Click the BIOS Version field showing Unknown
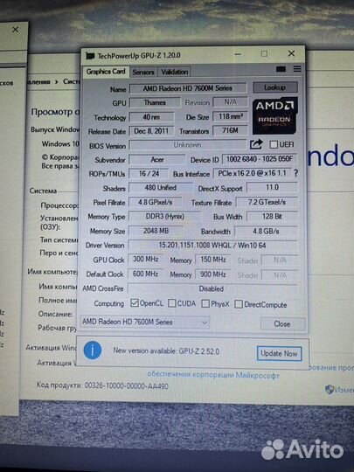Viewport: 354px width, 472px height. (188, 145)
